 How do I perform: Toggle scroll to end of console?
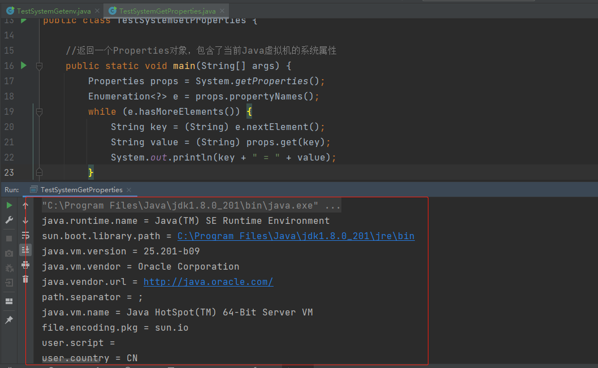[25, 250]
